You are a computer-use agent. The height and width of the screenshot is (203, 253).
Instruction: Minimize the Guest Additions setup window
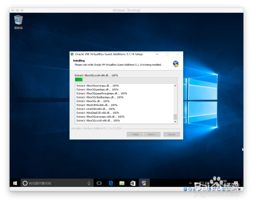[157, 54]
